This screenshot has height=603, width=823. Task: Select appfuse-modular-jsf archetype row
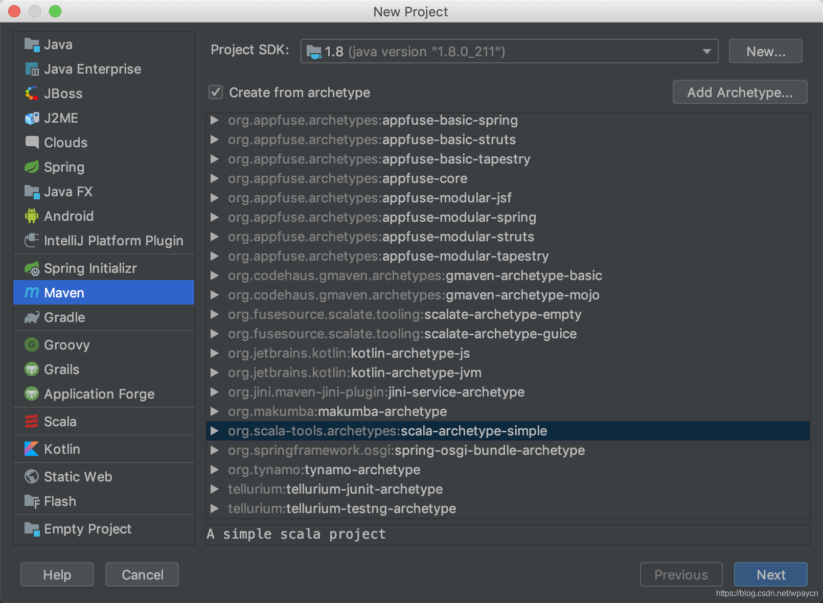coord(508,198)
